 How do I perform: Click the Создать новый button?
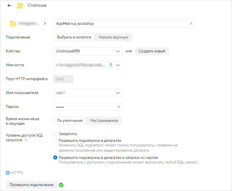click(x=152, y=51)
